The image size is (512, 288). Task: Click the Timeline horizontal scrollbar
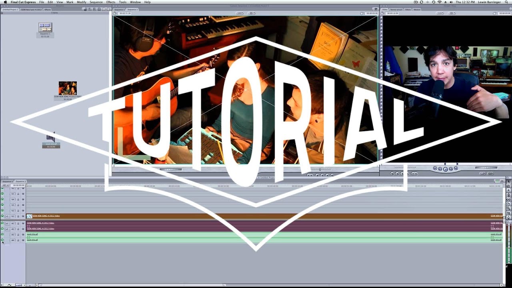[132, 285]
